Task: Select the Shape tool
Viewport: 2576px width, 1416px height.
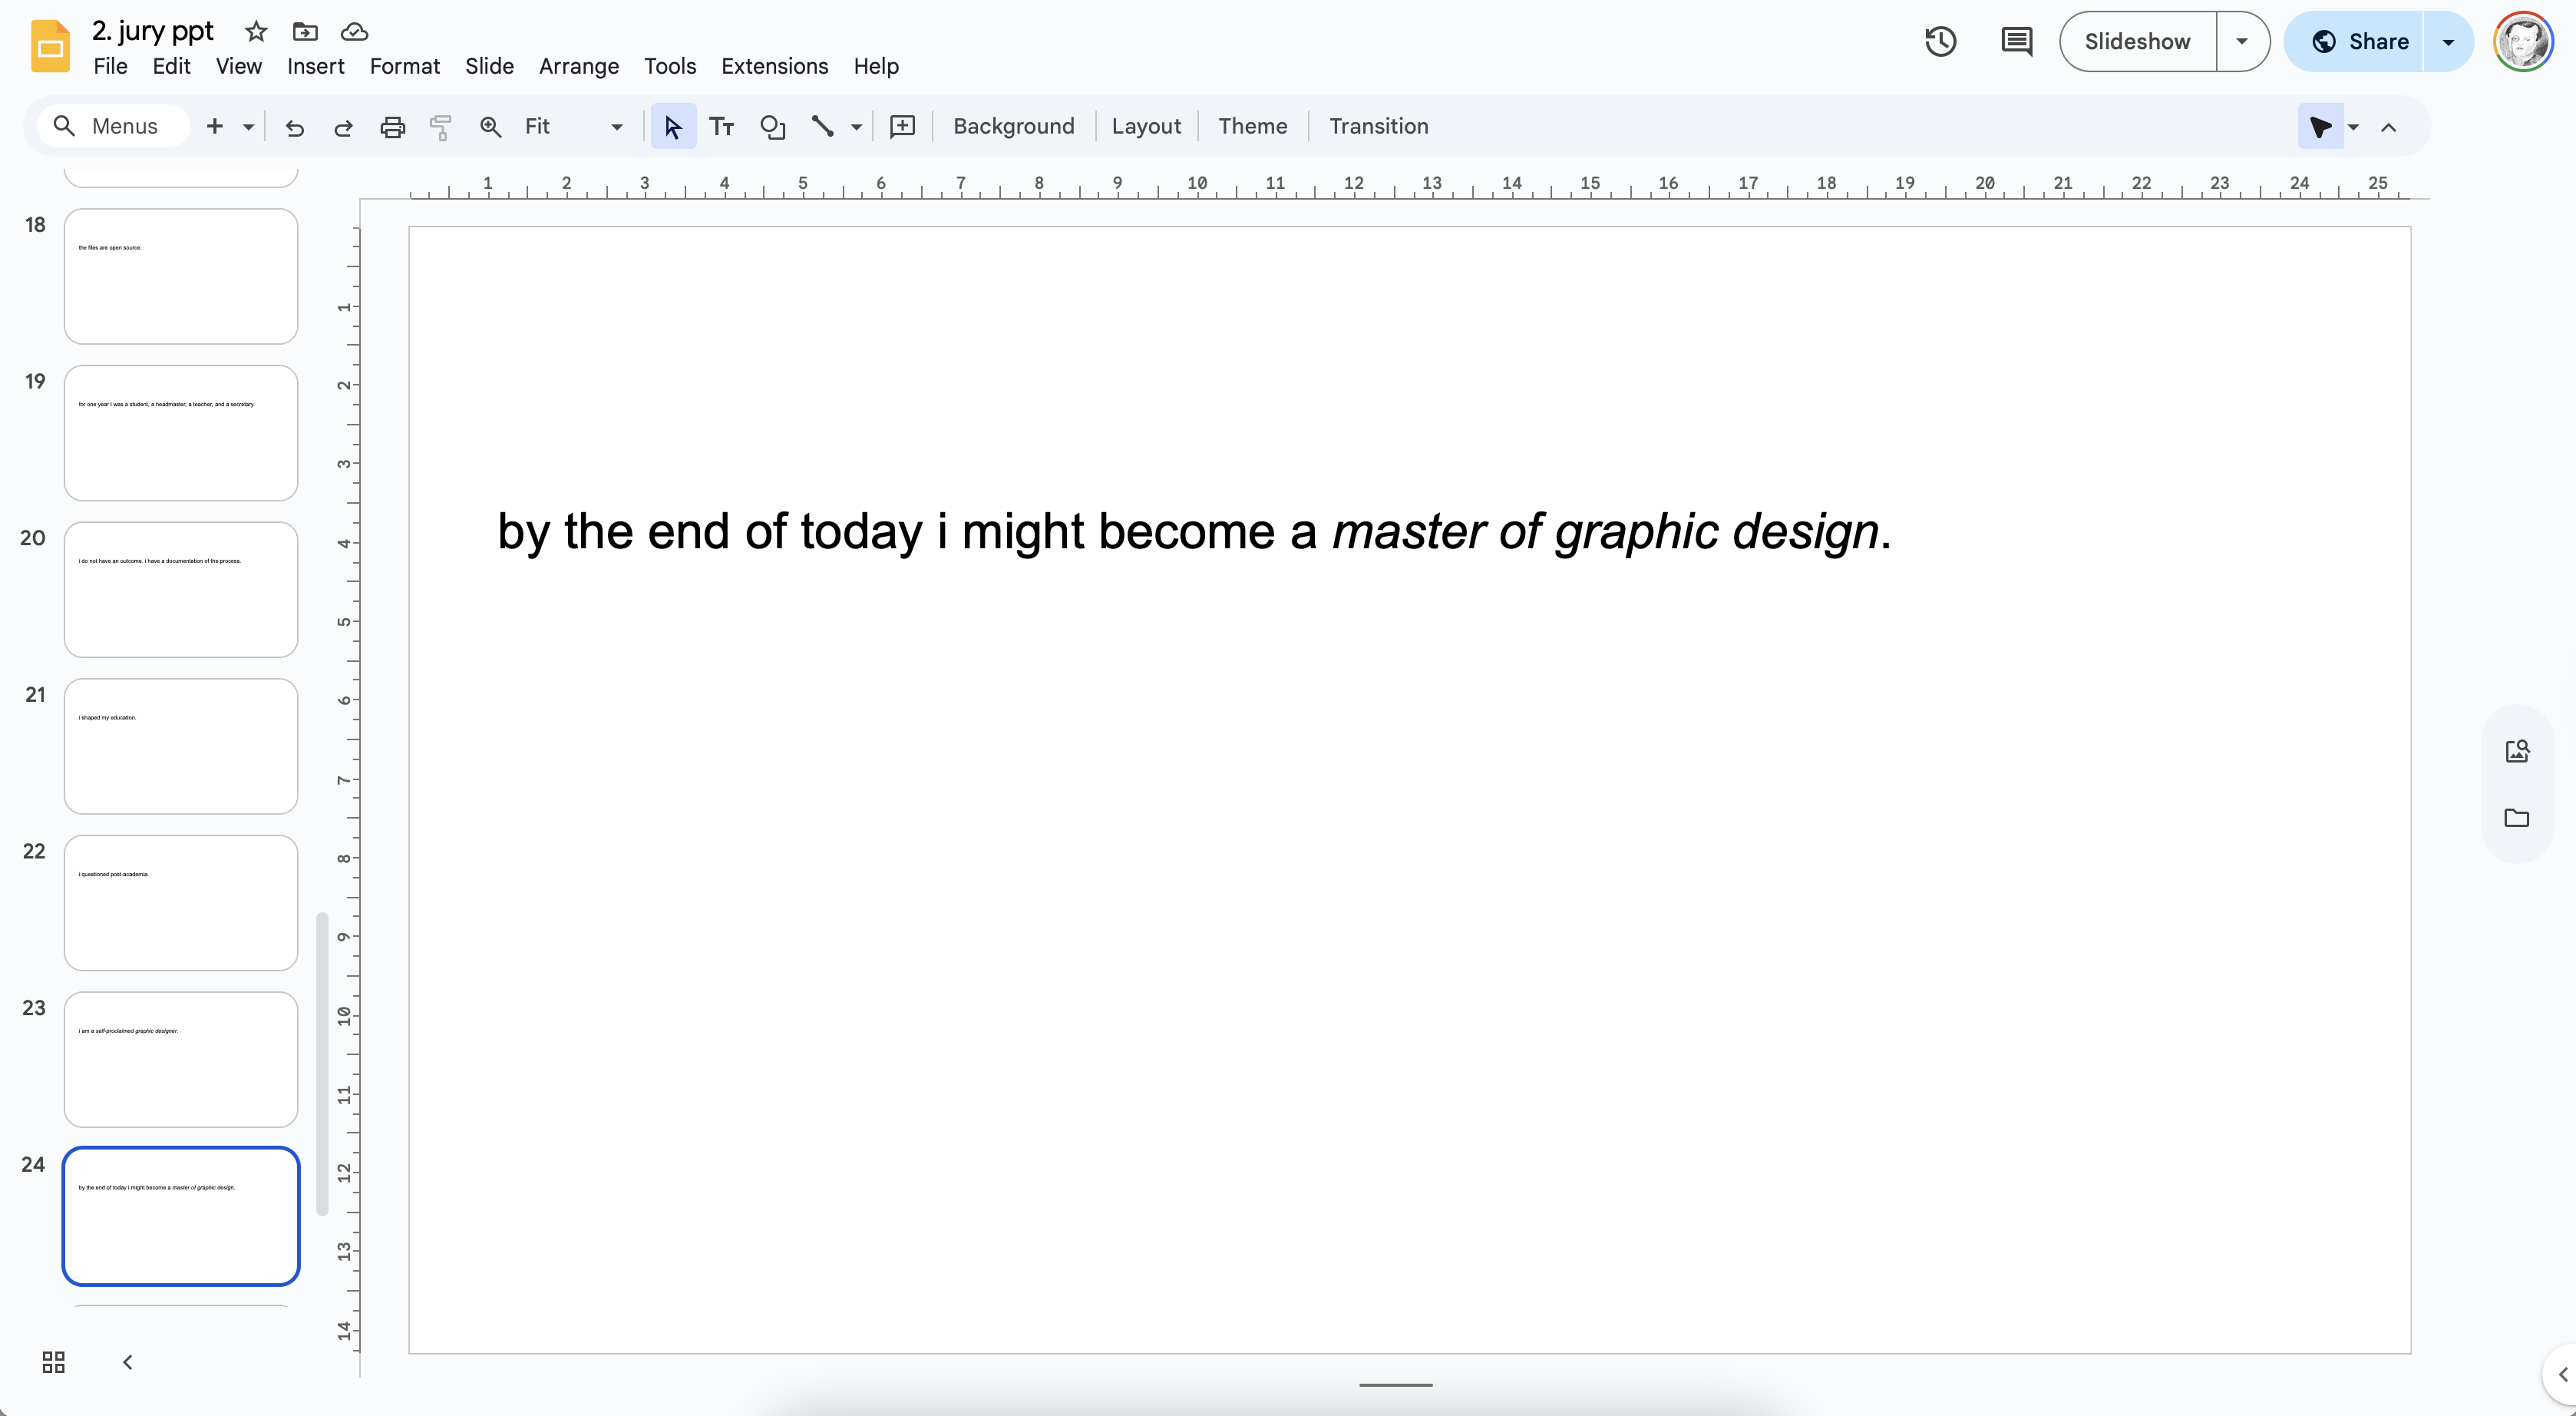Action: (x=772, y=126)
